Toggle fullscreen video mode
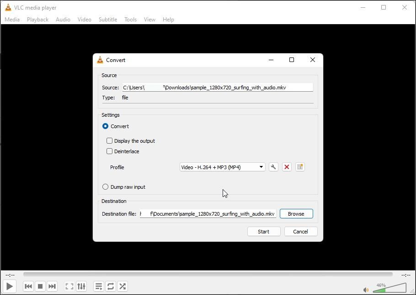 coord(69,286)
